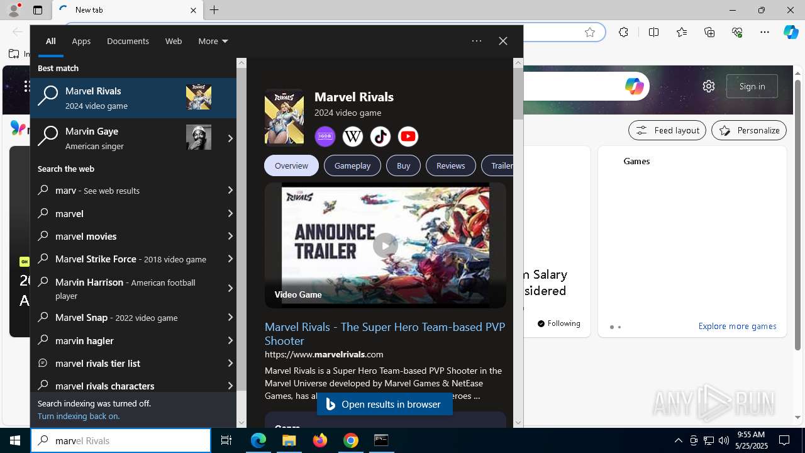Switch to the Web search tab
Image resolution: width=805 pixels, height=453 pixels.
point(174,41)
